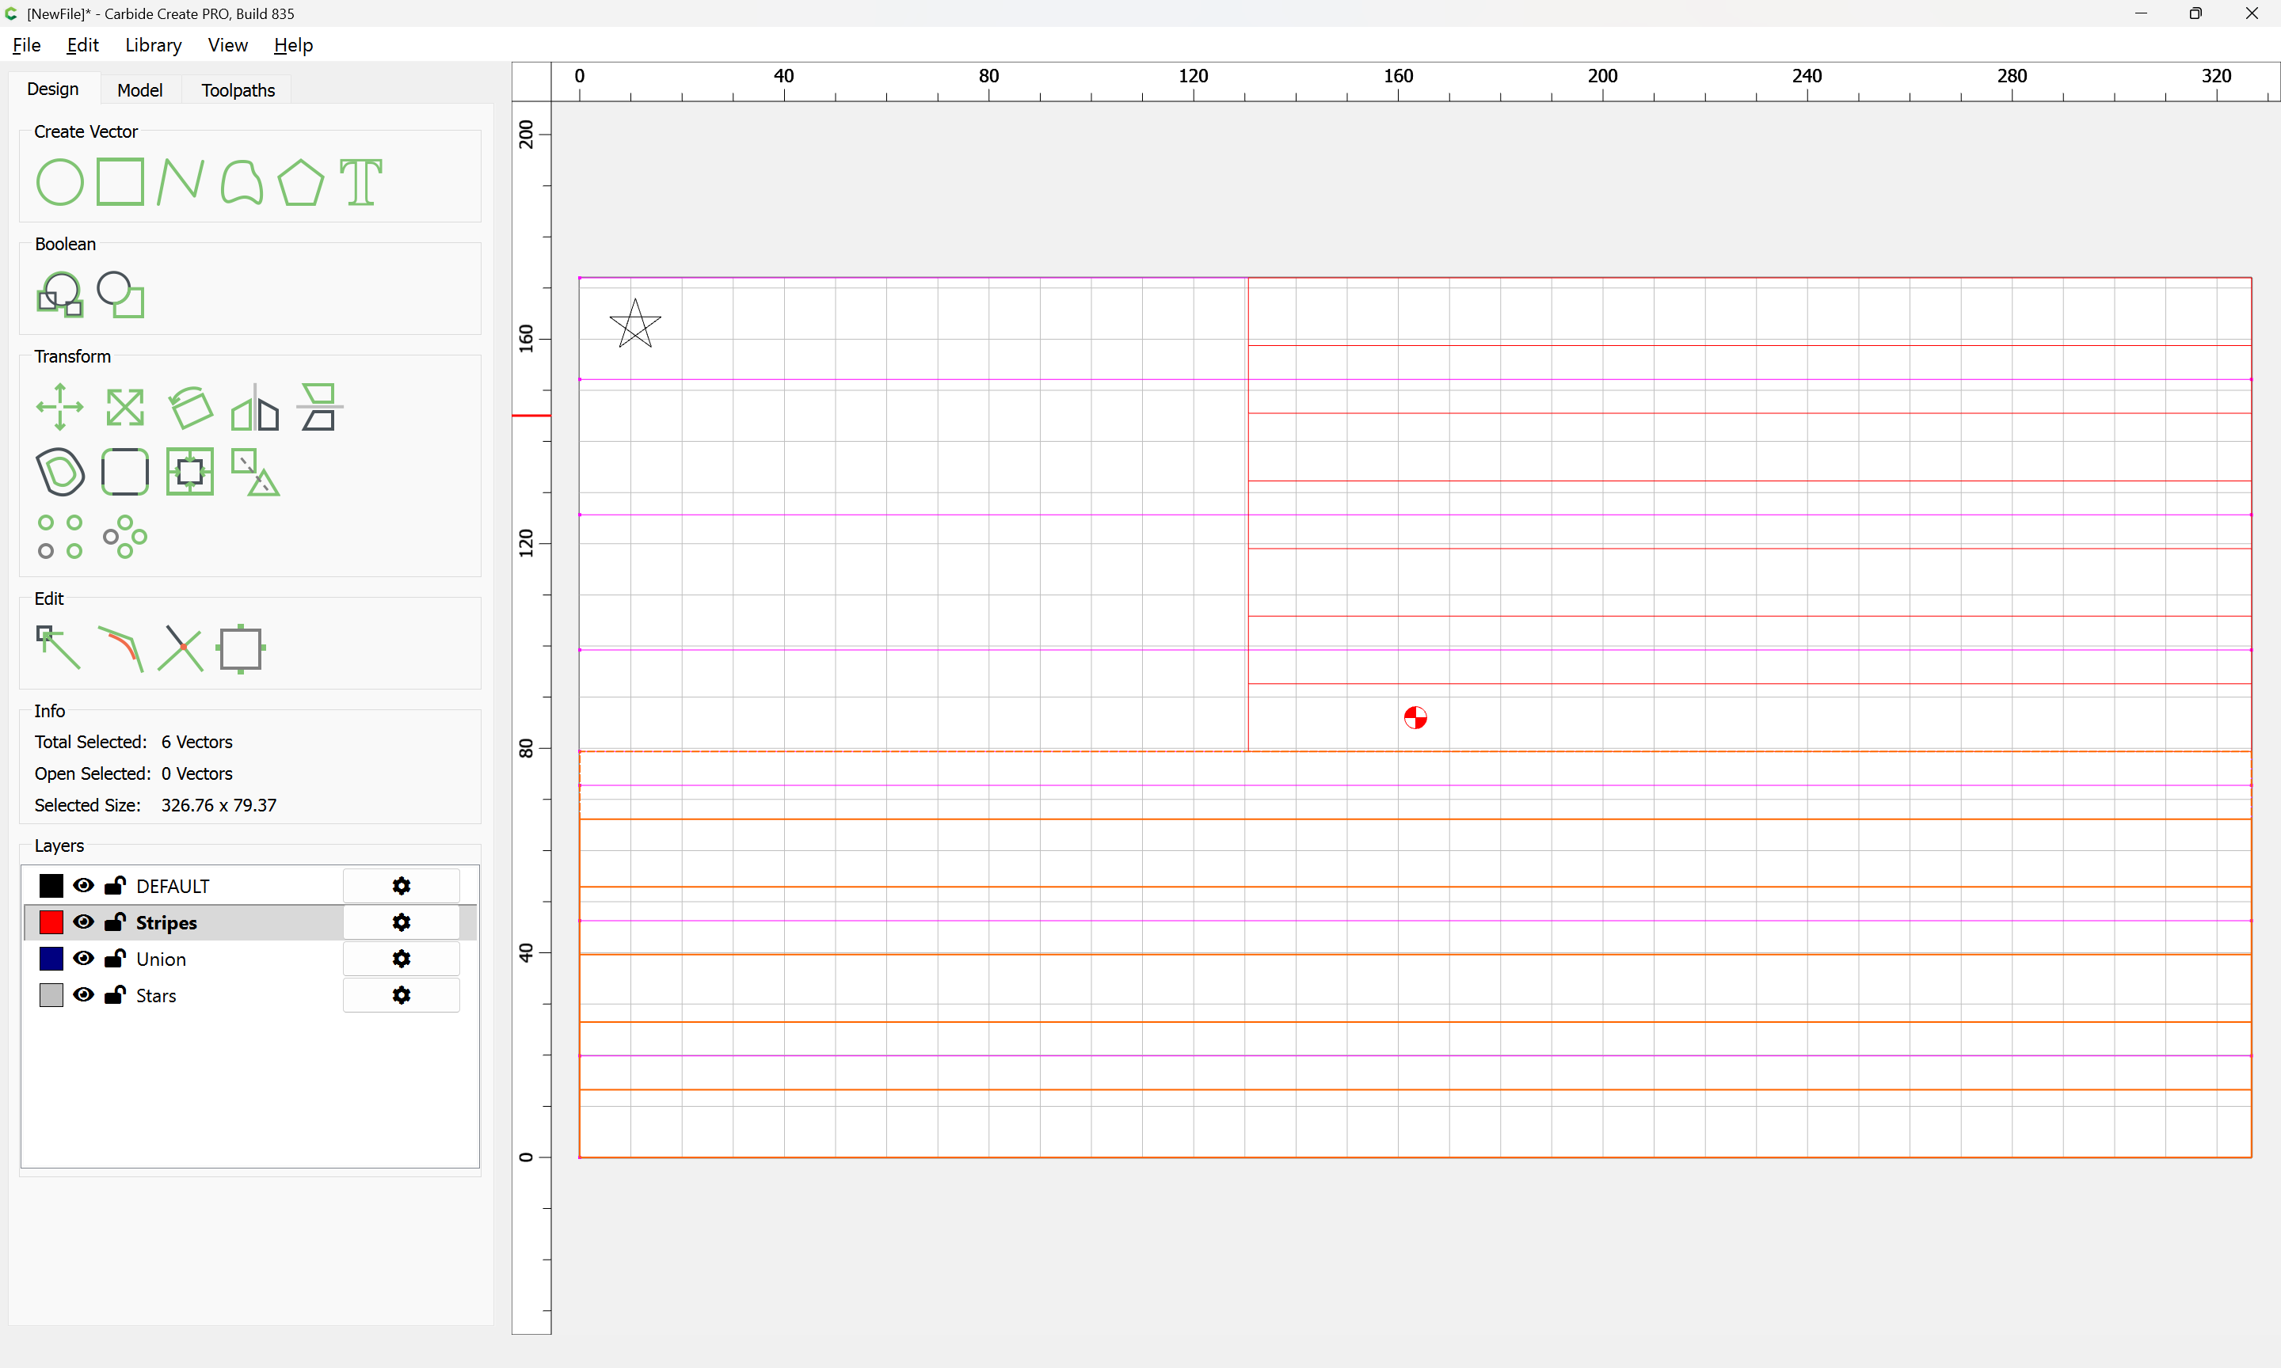Screen dimensions: 2281x1368
Task: Click the Boolean union icon
Action: pos(60,295)
